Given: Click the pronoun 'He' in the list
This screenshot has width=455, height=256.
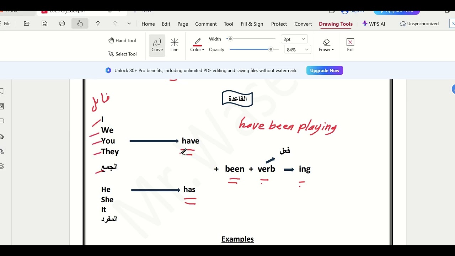Looking at the screenshot, I should pyautogui.click(x=106, y=190).
